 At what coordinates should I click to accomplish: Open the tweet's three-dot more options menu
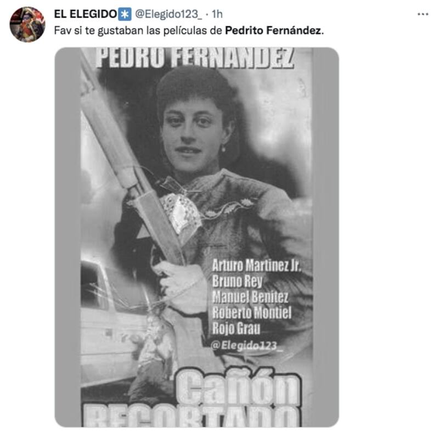coord(423,14)
